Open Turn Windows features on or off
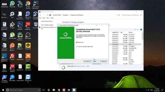 coord(49,28)
